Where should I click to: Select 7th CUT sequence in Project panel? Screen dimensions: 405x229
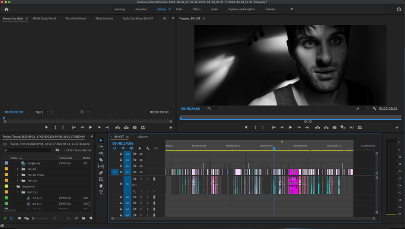coord(37,198)
